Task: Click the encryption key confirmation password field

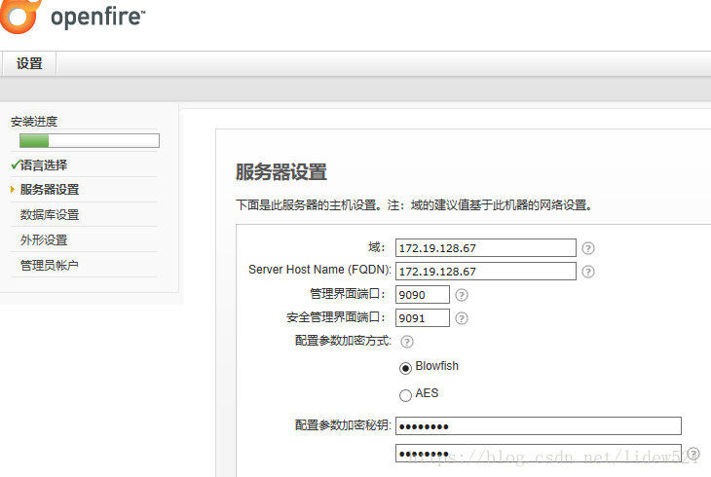Action: point(539,453)
